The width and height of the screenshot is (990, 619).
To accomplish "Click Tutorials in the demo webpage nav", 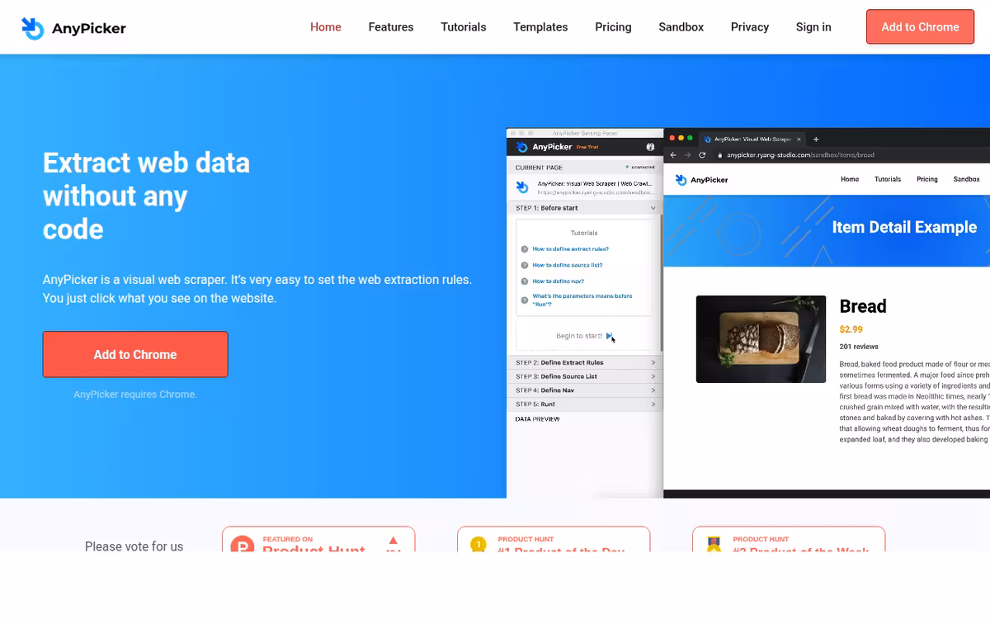I will pyautogui.click(x=888, y=179).
